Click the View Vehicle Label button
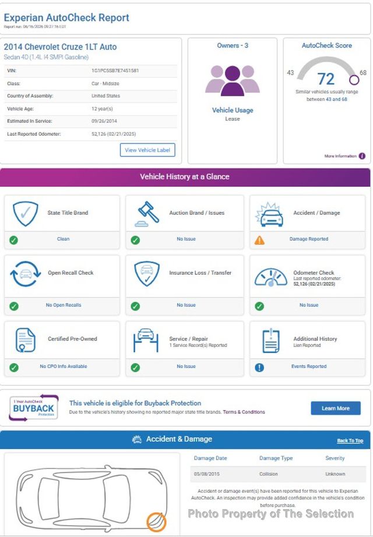 pyautogui.click(x=147, y=150)
